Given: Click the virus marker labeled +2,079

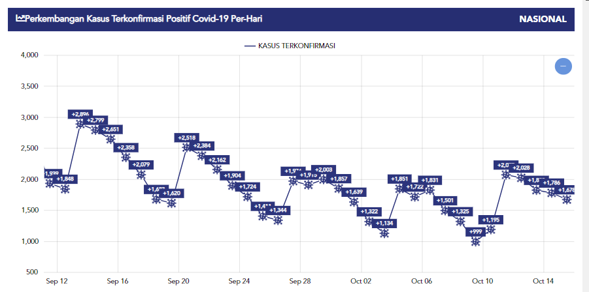Looking at the screenshot, I should (141, 175).
